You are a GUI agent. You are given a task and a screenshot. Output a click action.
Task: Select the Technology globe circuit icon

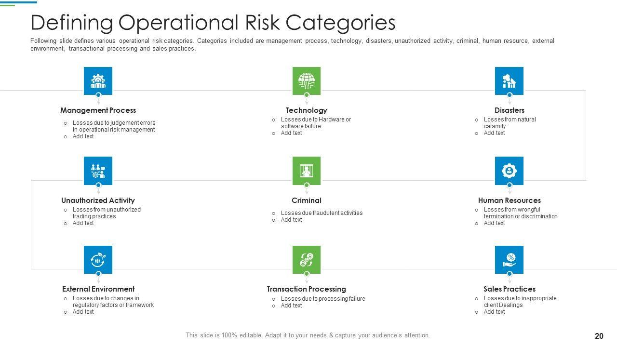click(306, 80)
